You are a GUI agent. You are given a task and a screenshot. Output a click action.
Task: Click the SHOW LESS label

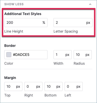[14, 4]
